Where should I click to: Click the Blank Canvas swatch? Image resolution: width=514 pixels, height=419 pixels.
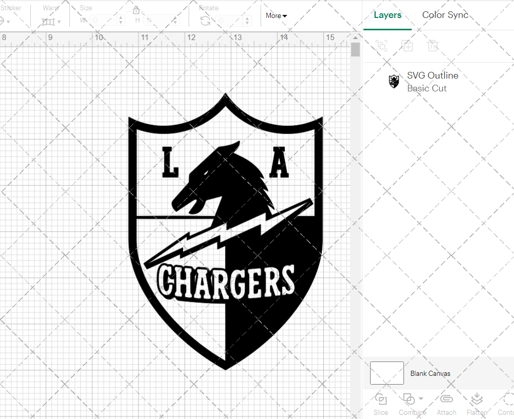[387, 373]
